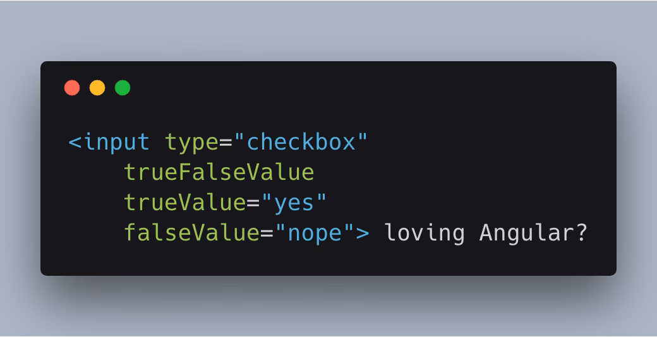Click the word "loving"
The width and height of the screenshot is (657, 337).
425,233
